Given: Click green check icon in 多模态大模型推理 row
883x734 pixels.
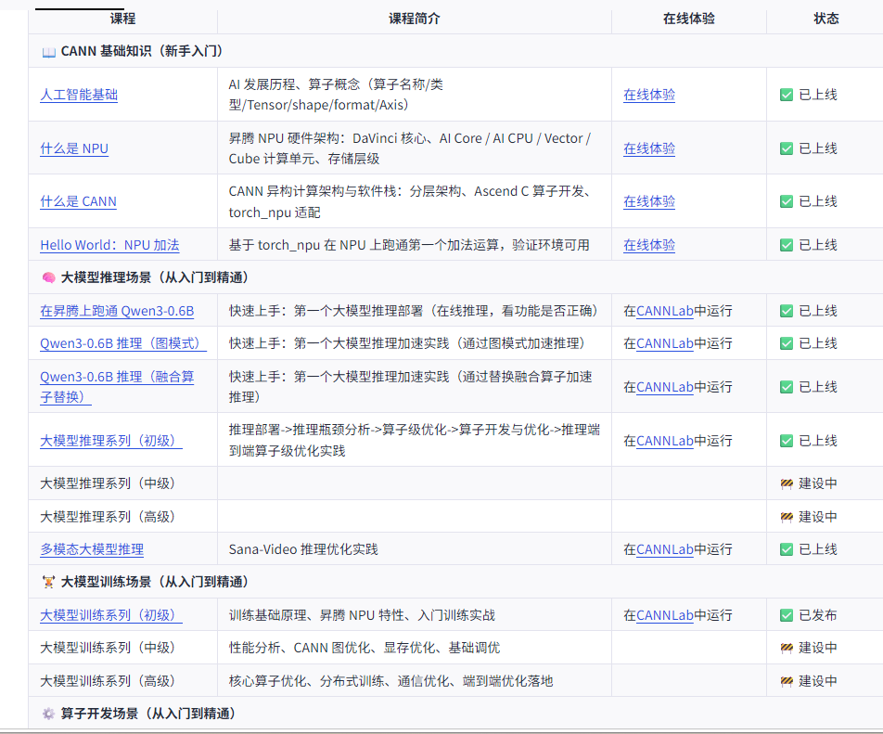Looking at the screenshot, I should [787, 549].
